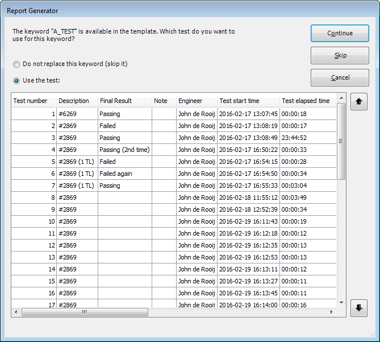Click the horizontal scrollbar thumb

tap(85, 312)
